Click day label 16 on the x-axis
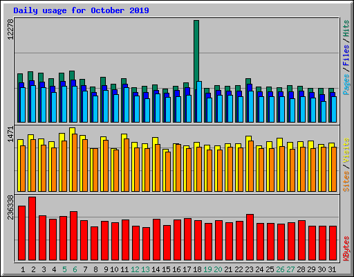Image resolution: width=354 pixels, height=277 pixels. [x=176, y=269]
